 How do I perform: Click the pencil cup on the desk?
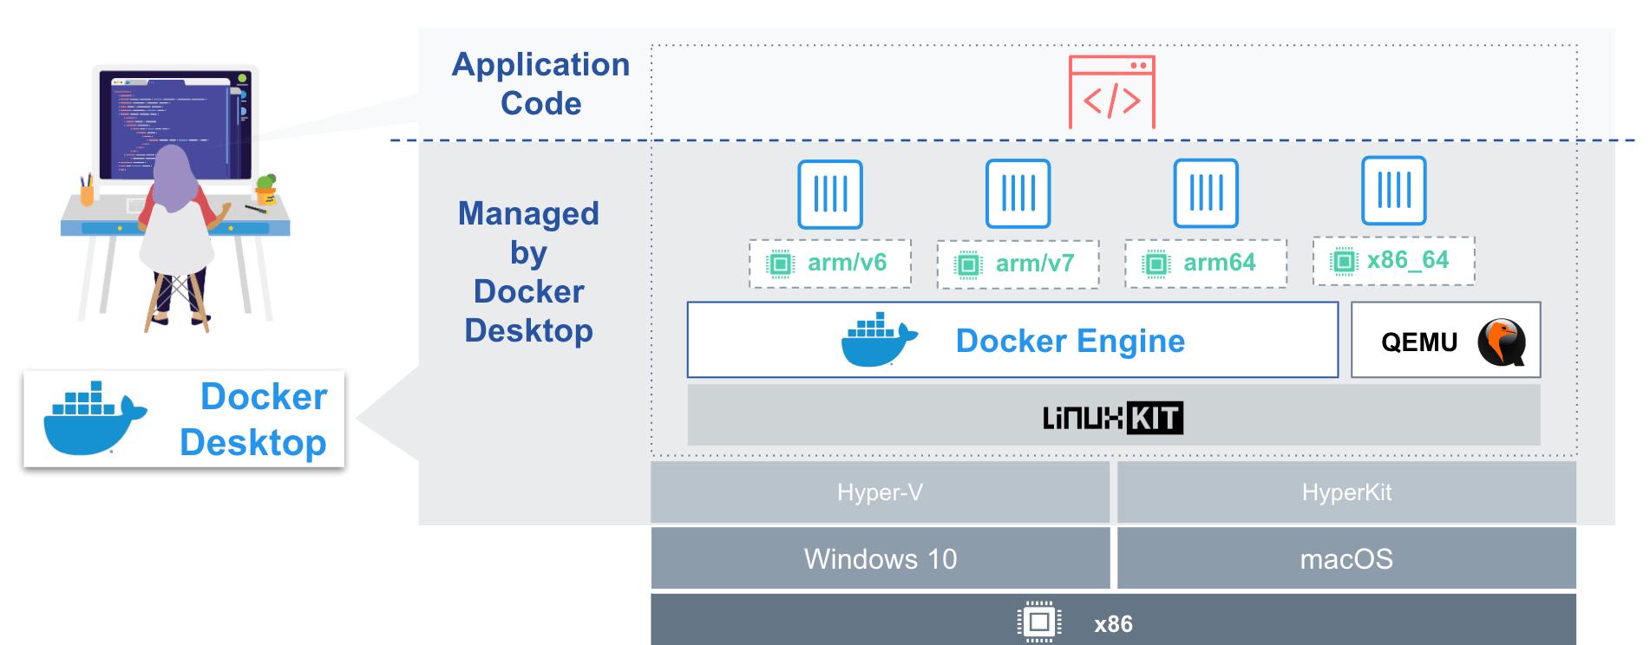click(87, 189)
